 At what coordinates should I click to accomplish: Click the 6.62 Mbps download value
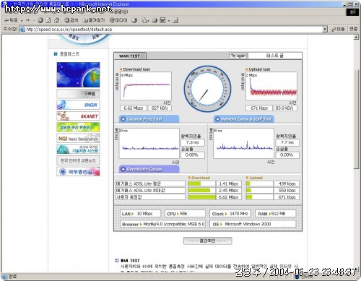134,108
